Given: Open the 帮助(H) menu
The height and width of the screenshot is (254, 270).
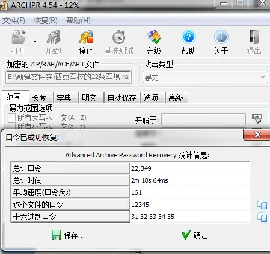Looking at the screenshot, I should pyautogui.click(x=78, y=21).
